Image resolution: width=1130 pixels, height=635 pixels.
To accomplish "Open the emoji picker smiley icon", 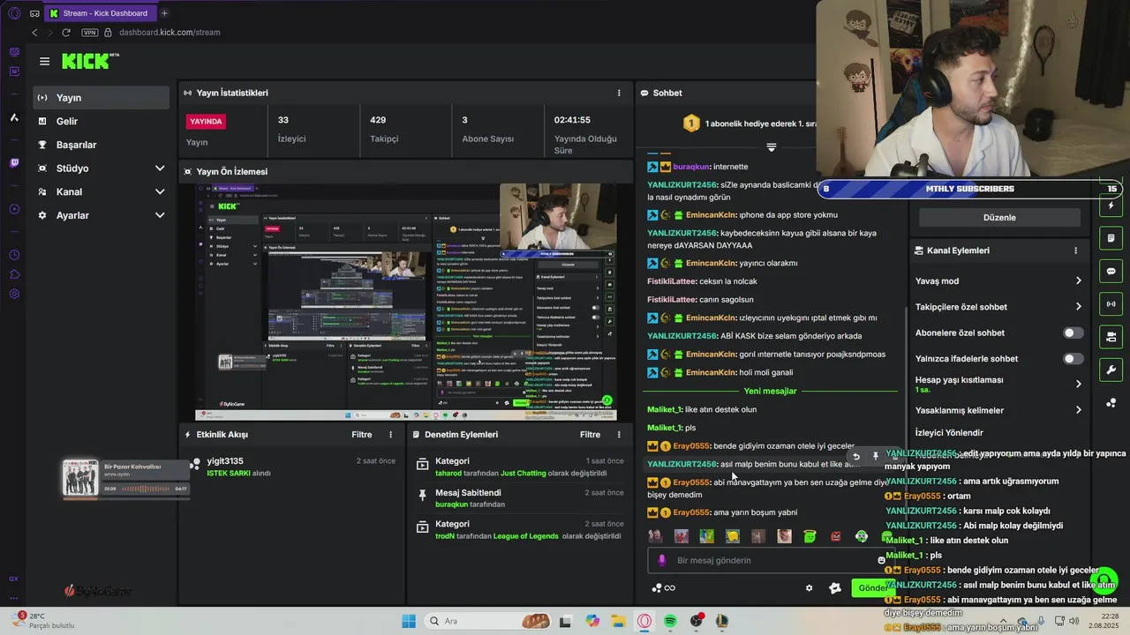I will [881, 560].
